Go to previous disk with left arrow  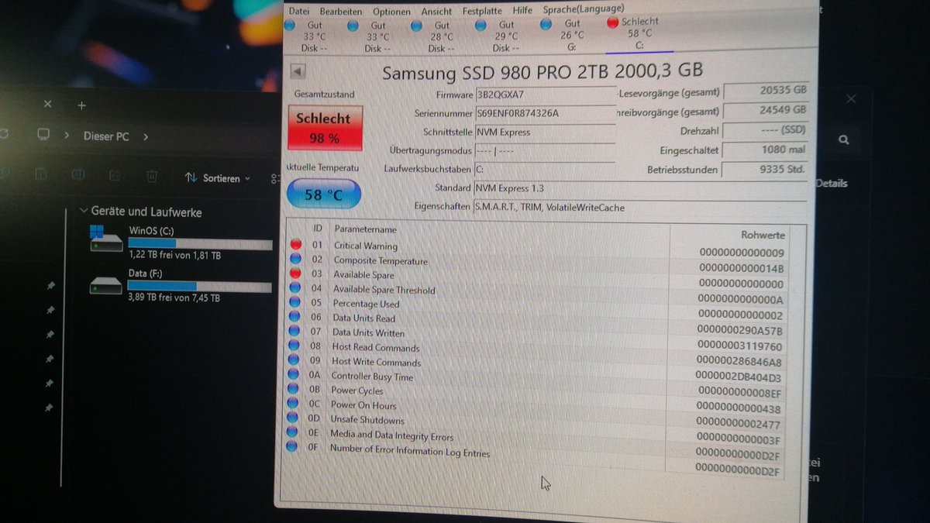[298, 72]
